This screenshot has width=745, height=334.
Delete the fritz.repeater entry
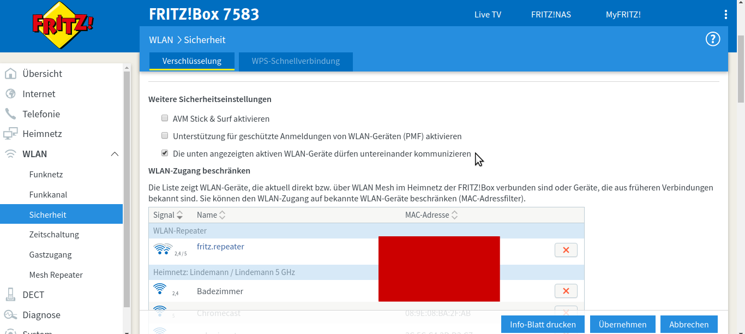pos(566,250)
